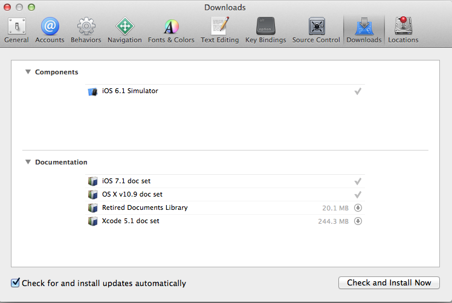Download Xcode 5.1 doc set via arrow icon
The height and width of the screenshot is (303, 452).
358,221
